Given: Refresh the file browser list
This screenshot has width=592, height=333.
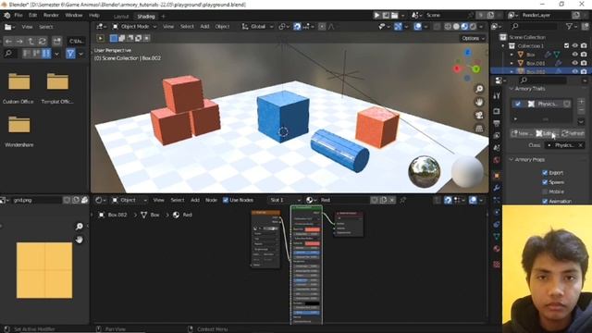Looking at the screenshot, I should (43, 41).
